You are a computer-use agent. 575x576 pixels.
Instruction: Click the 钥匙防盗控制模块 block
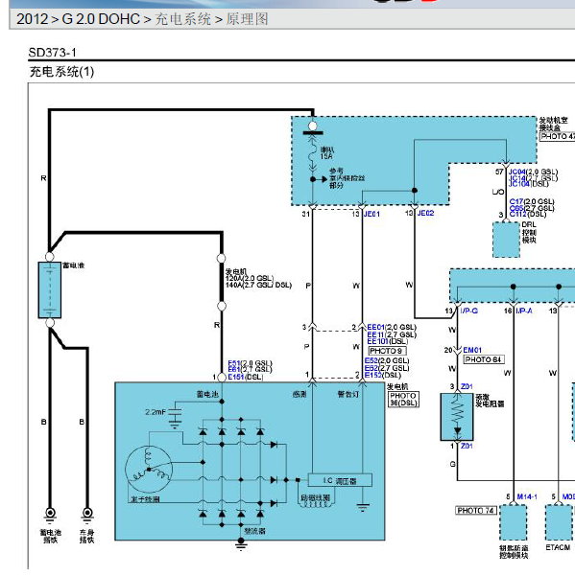pyautogui.click(x=514, y=522)
